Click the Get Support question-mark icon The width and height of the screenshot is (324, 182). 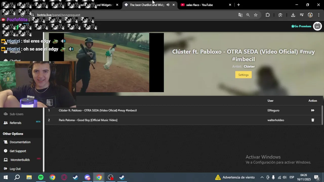coord(6,151)
